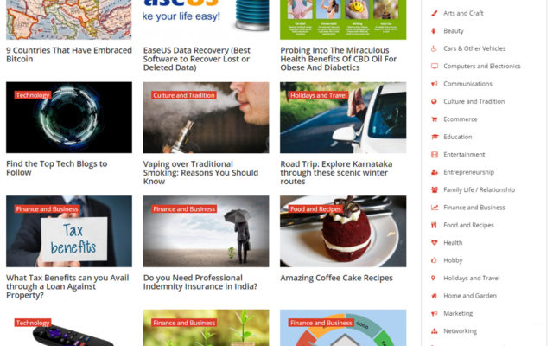Screen dimensions: 553x346
Task: Open Family Life / Relationship category
Action: pos(479,190)
